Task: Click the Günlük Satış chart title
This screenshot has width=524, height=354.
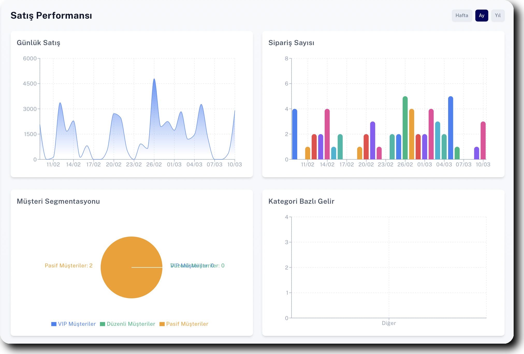Action: tap(38, 43)
